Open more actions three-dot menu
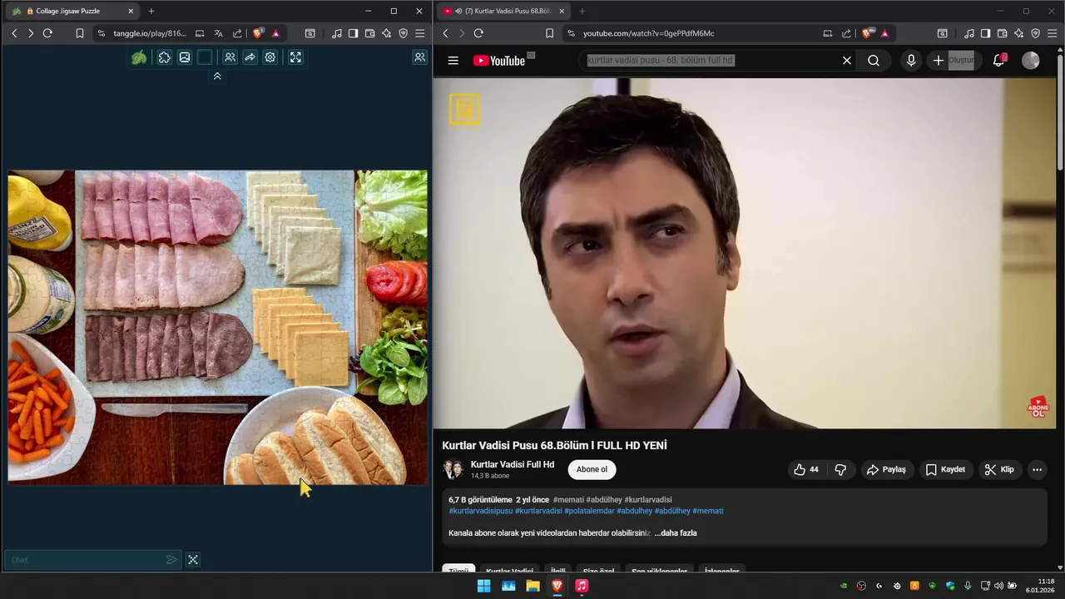1065x599 pixels. click(1037, 469)
